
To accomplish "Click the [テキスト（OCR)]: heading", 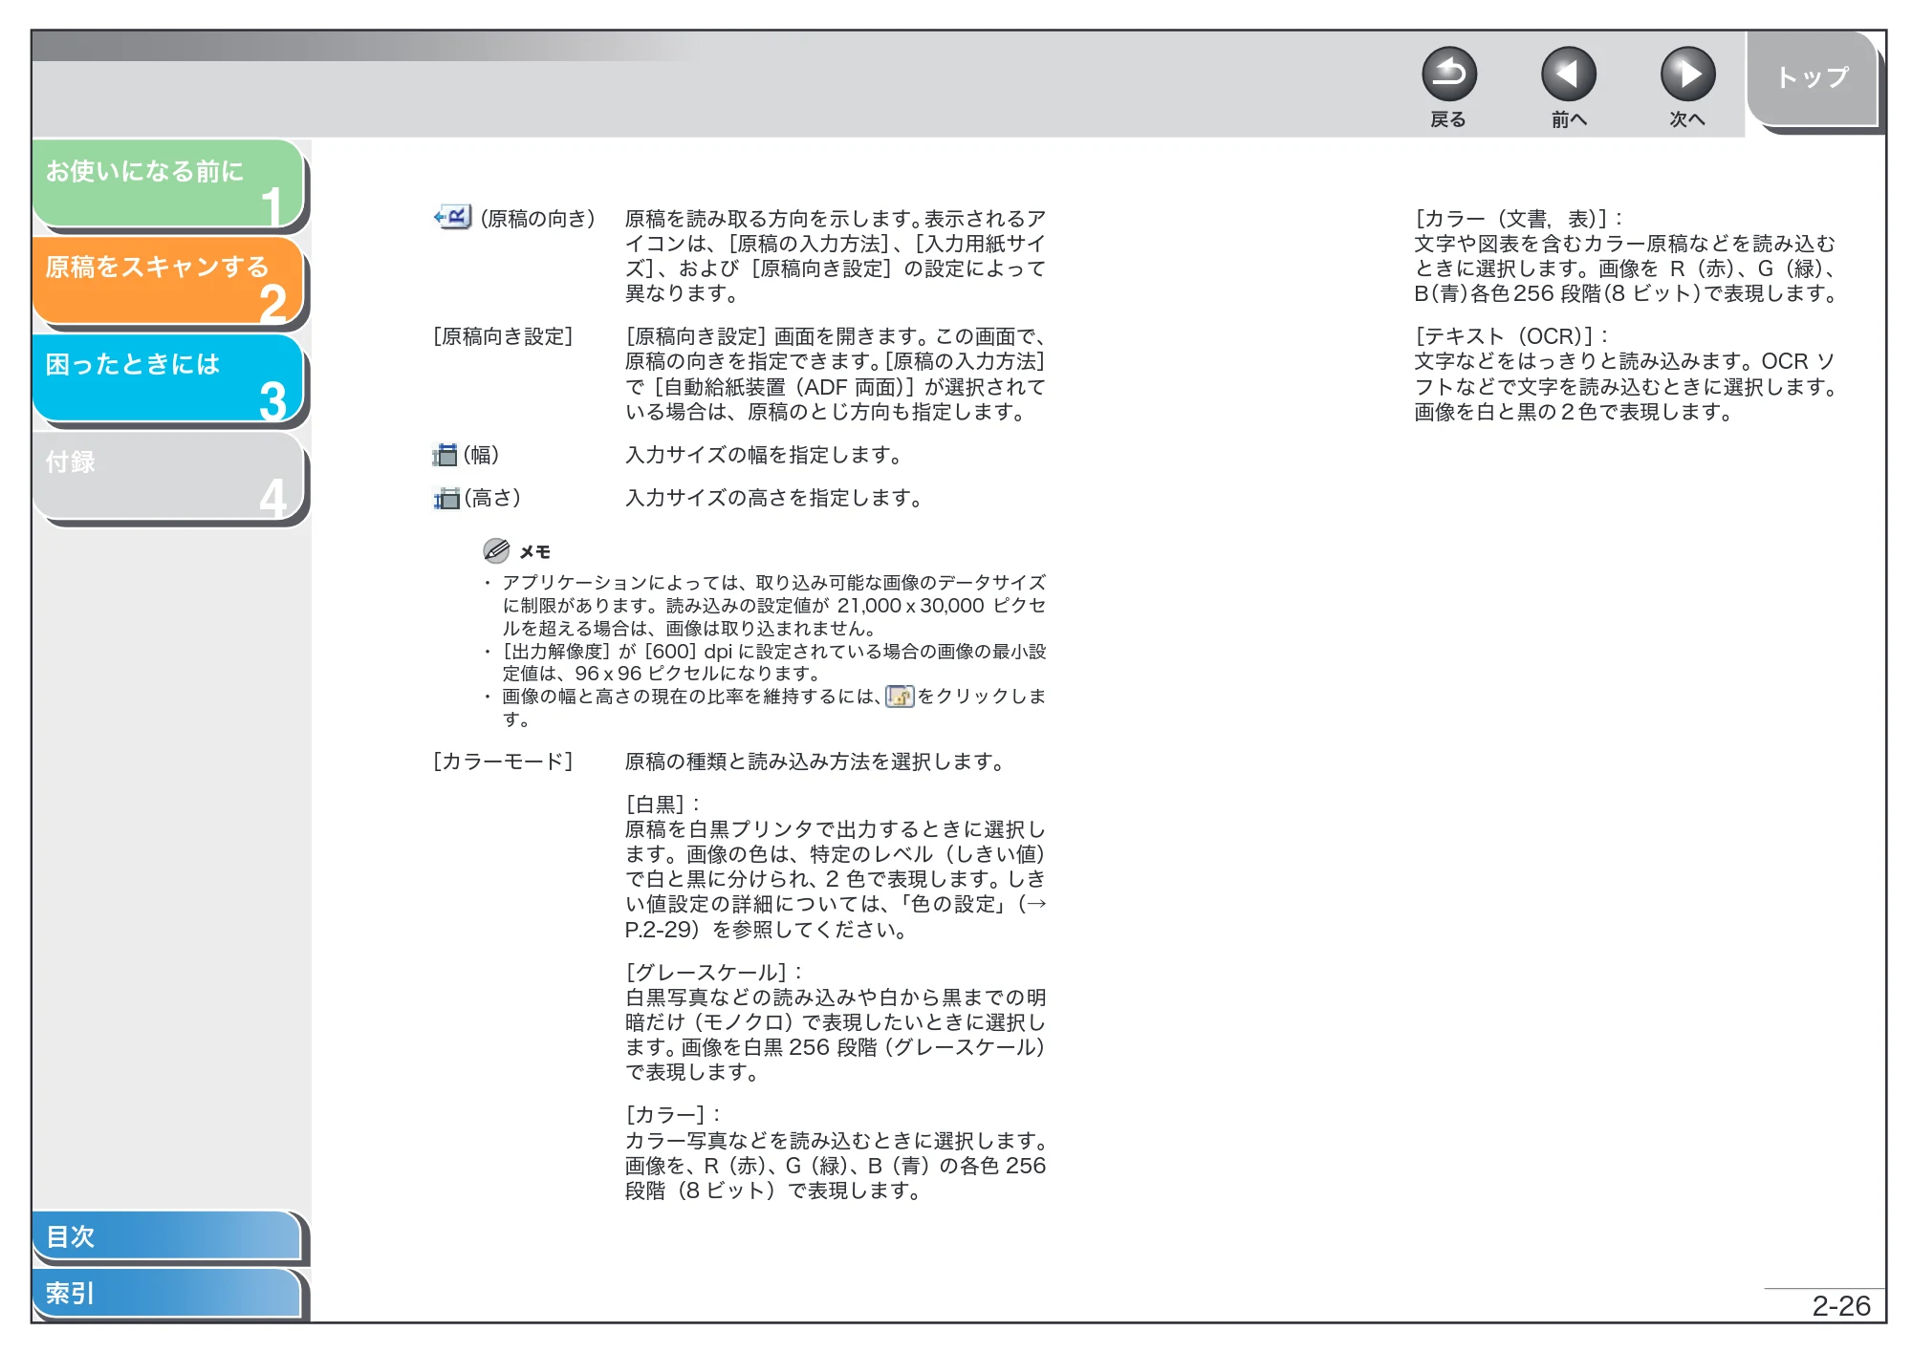I will pyautogui.click(x=1511, y=336).
